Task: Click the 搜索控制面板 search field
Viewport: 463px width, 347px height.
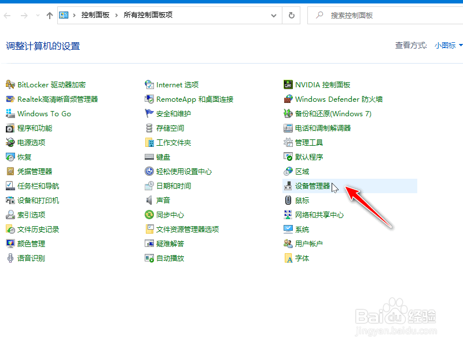Action: click(x=385, y=16)
